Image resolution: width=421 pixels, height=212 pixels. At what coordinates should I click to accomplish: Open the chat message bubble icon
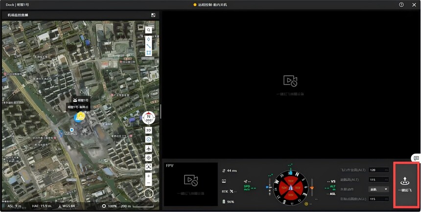coord(416,158)
